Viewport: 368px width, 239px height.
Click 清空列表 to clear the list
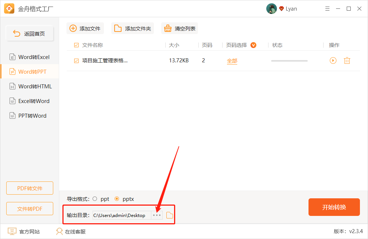point(180,28)
